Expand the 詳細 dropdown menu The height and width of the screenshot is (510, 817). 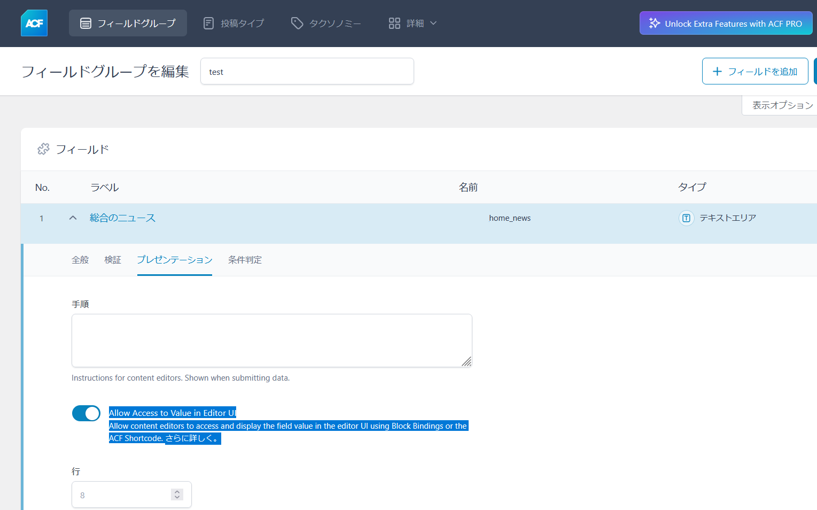click(433, 23)
